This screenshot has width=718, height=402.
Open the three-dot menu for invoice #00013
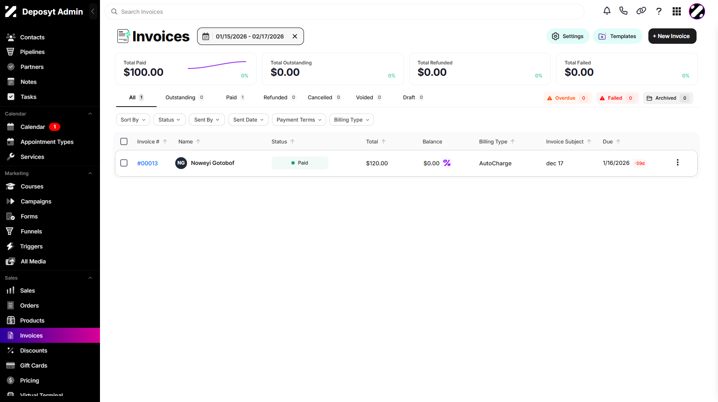pyautogui.click(x=678, y=163)
